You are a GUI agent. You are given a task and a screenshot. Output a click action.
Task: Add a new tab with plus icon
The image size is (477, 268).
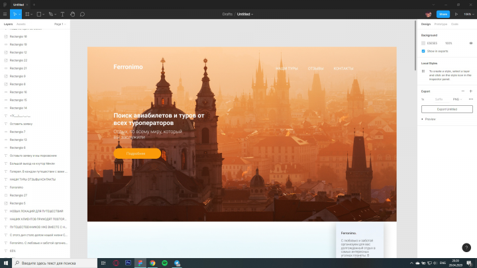coord(34,5)
